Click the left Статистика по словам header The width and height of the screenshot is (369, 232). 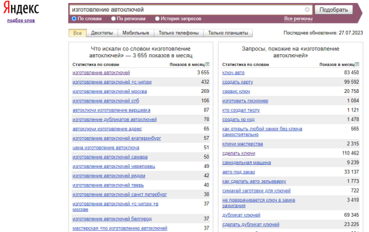pos(95,65)
